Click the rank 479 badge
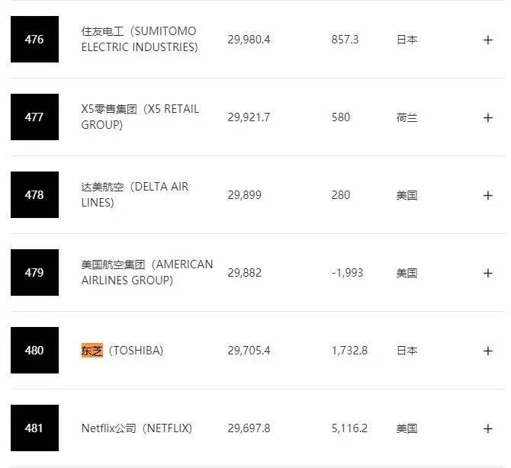This screenshot has width=511, height=468. pos(34,273)
